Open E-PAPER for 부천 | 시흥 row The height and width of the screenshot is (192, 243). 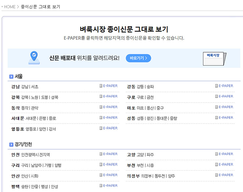(224, 165)
